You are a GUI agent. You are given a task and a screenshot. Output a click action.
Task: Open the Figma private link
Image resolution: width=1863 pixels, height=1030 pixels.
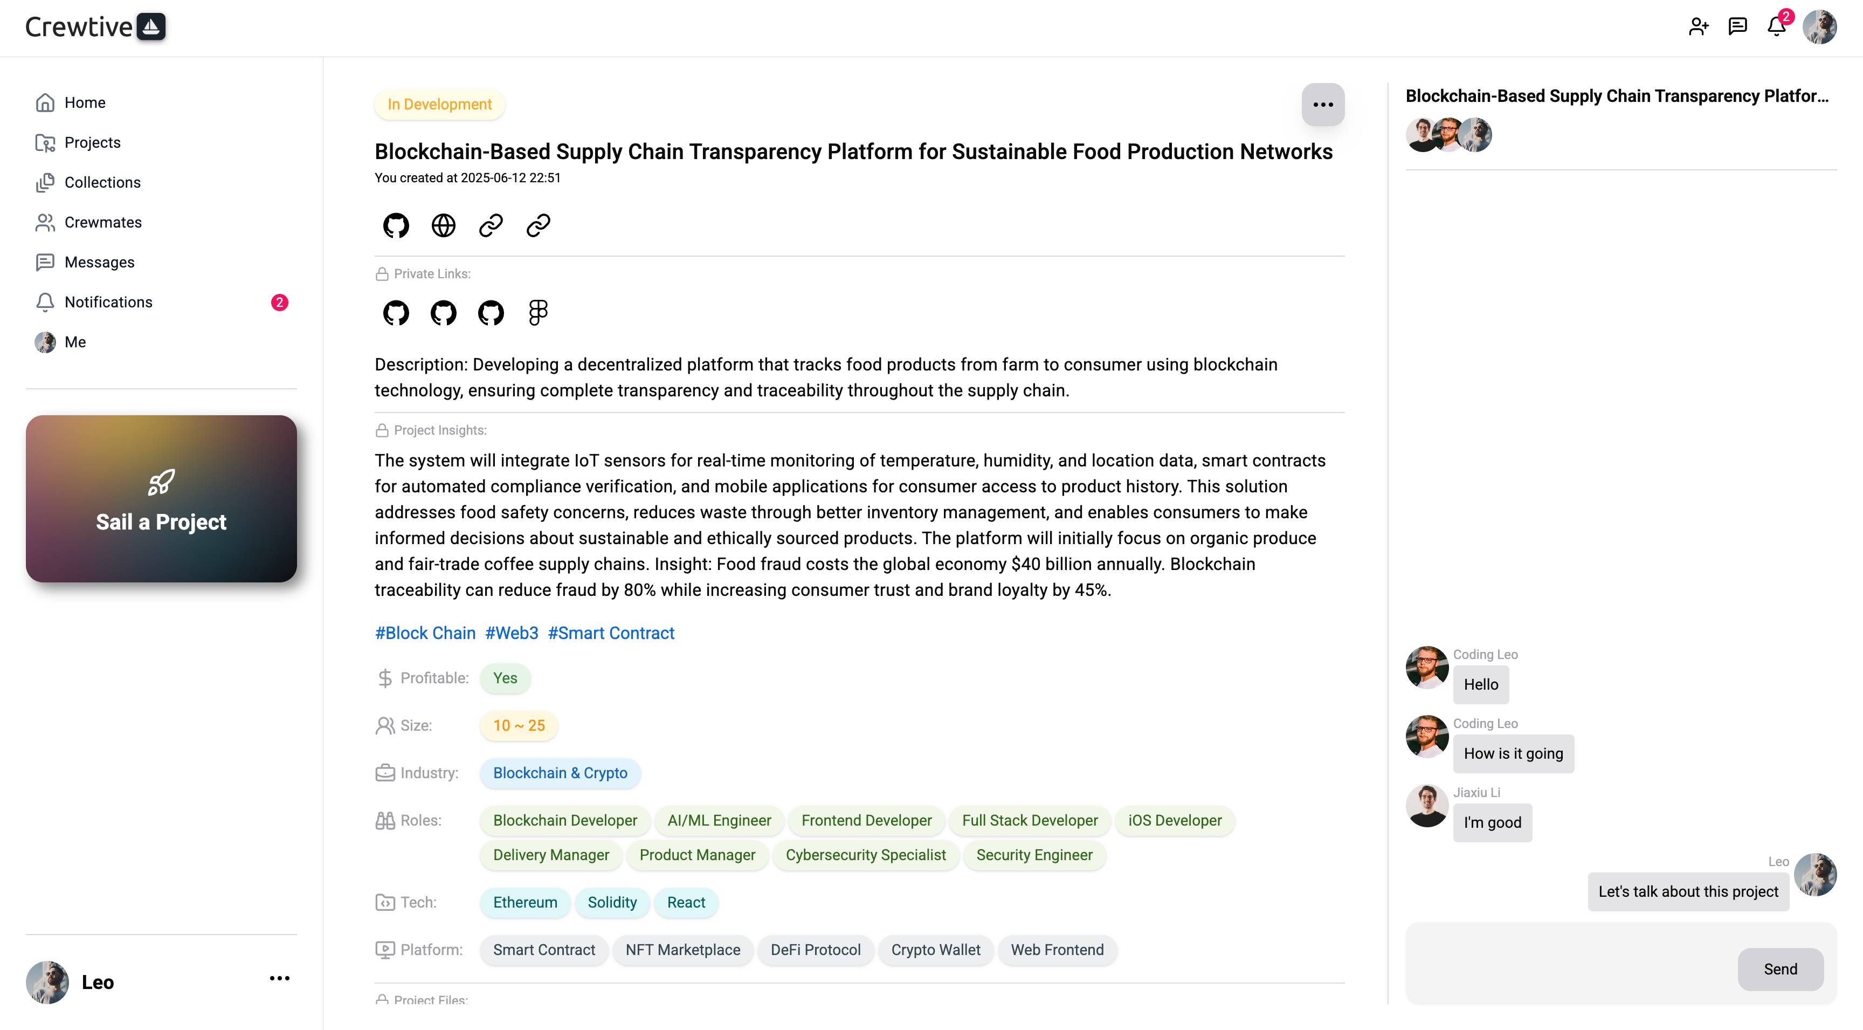[x=538, y=313]
